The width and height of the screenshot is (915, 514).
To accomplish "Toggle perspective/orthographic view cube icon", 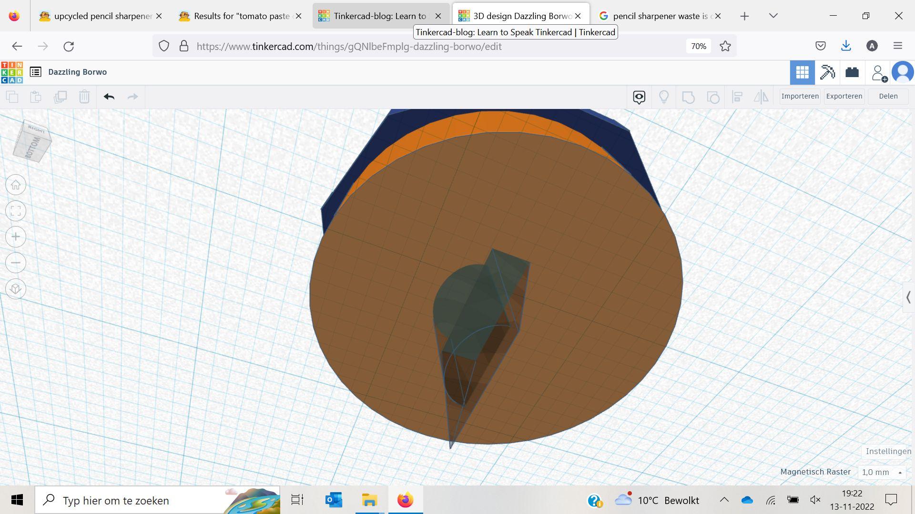I will (x=16, y=289).
